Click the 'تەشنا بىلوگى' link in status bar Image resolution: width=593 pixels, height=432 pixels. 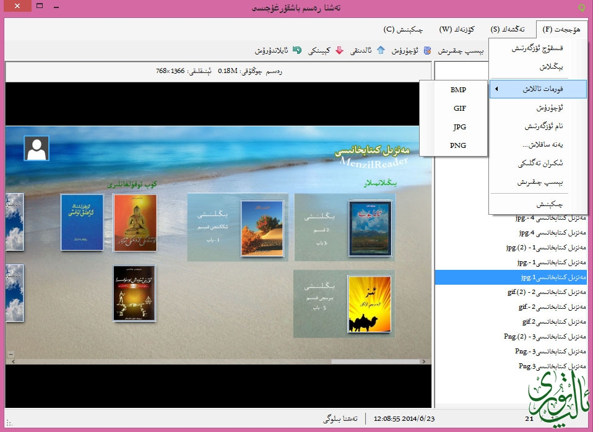coord(339,419)
